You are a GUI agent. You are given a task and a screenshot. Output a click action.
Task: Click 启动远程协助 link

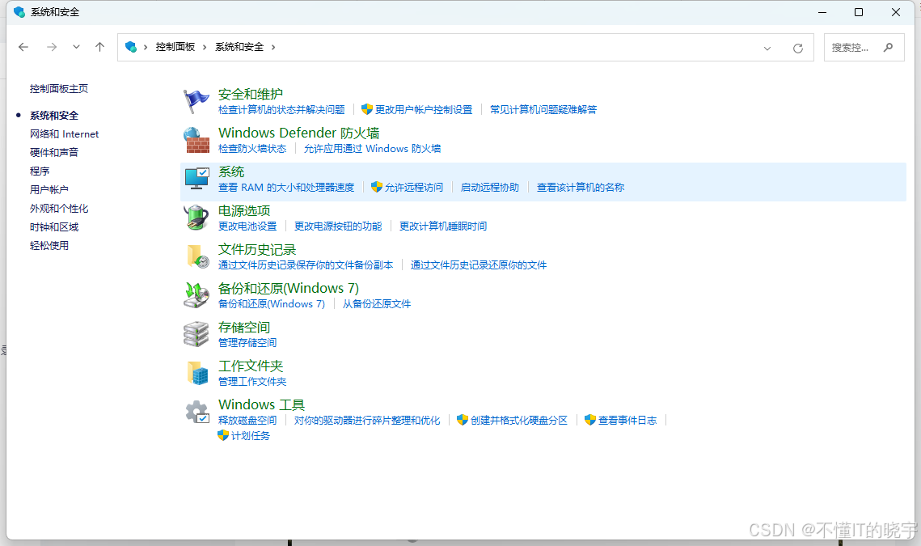[490, 188]
